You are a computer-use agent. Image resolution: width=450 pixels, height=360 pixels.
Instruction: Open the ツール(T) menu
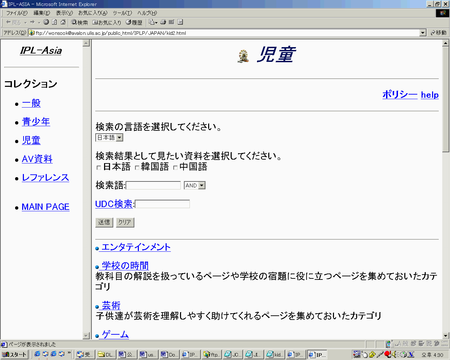tap(122, 13)
